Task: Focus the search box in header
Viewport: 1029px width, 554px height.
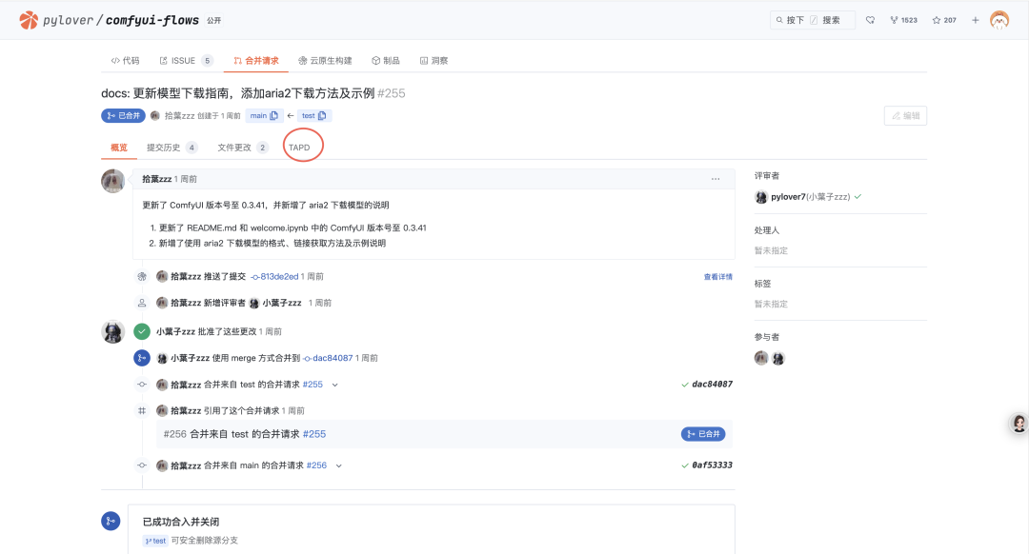Action: [x=813, y=20]
